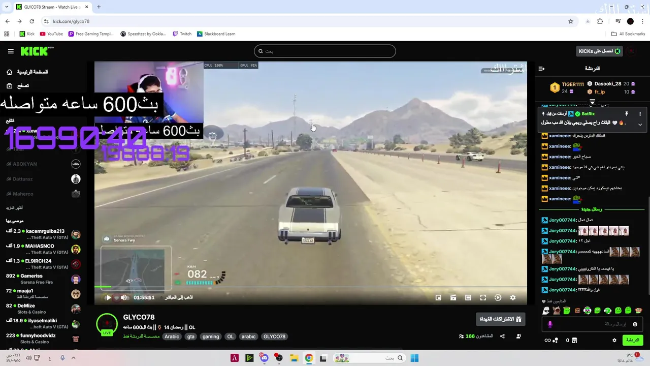Select the capitalized Arabic tag

(172, 337)
